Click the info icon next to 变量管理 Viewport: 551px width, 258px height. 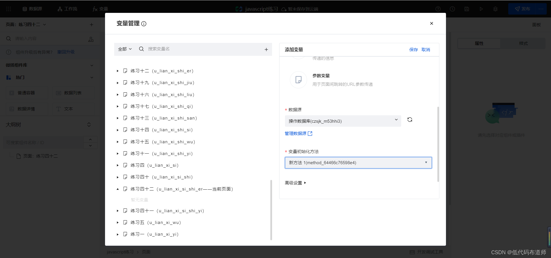pos(144,24)
